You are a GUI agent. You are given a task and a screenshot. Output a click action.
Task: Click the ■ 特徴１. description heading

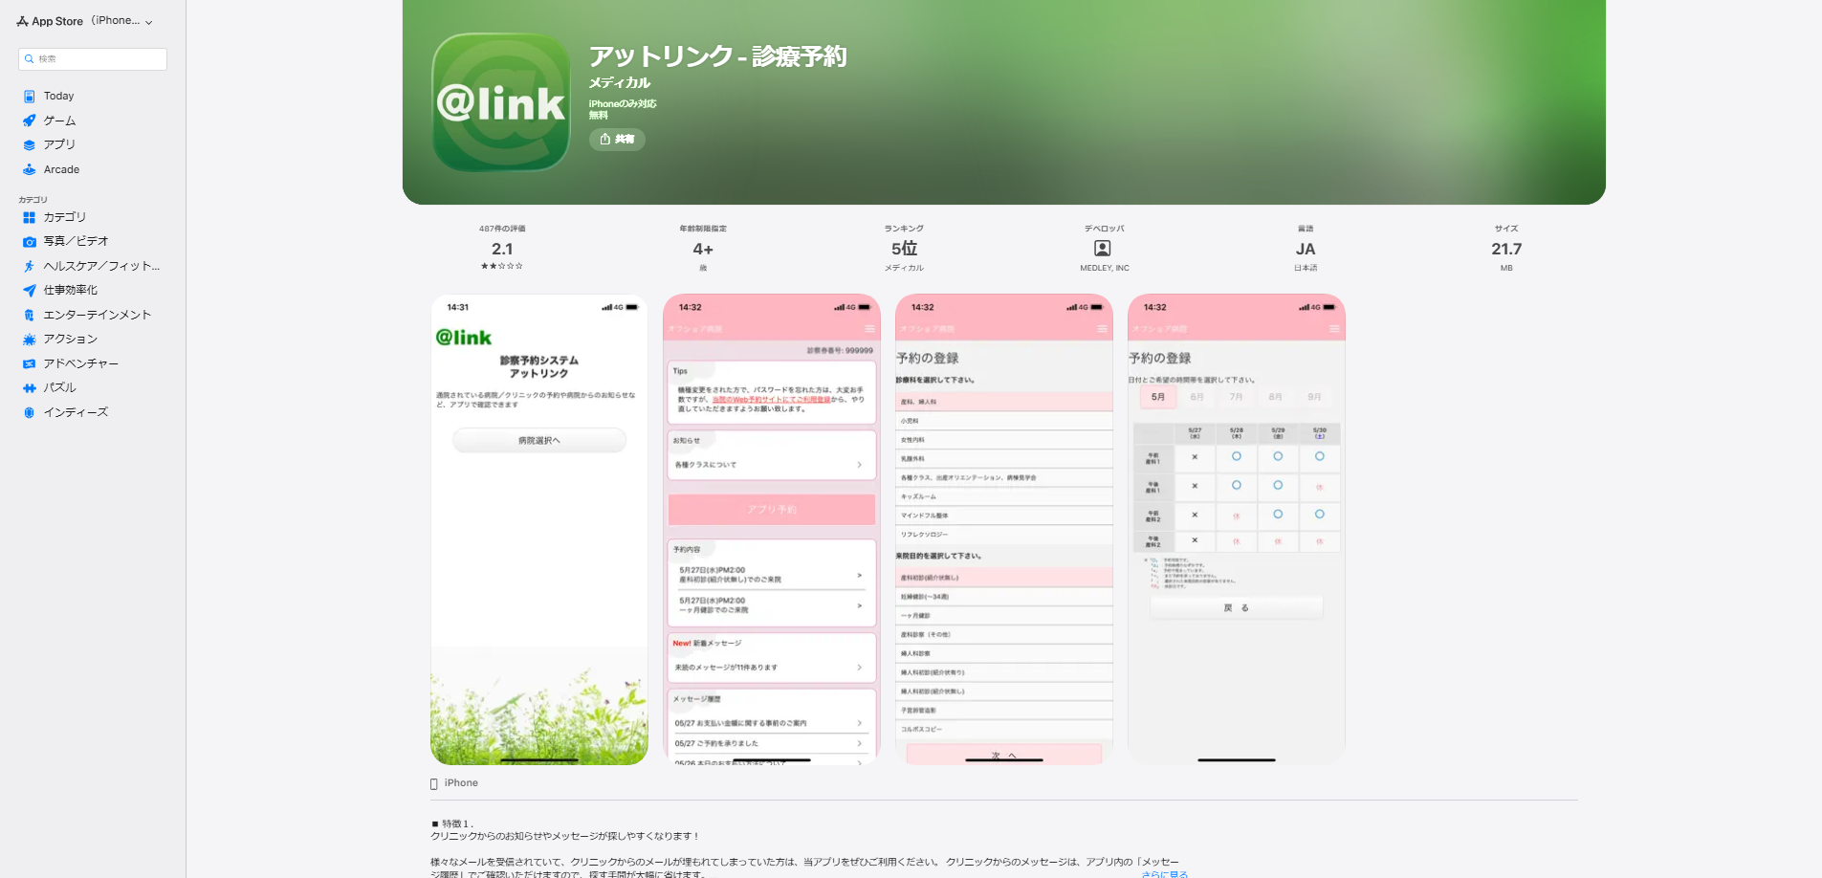point(452,823)
